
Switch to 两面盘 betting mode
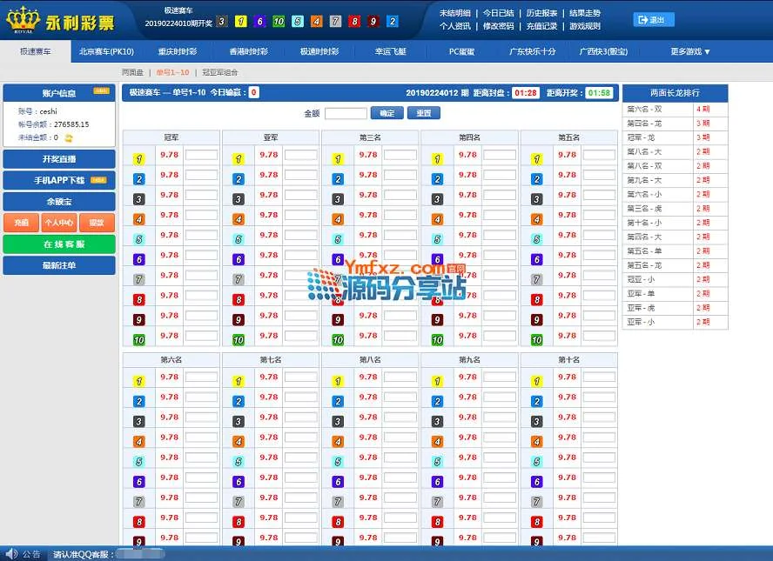[x=131, y=73]
